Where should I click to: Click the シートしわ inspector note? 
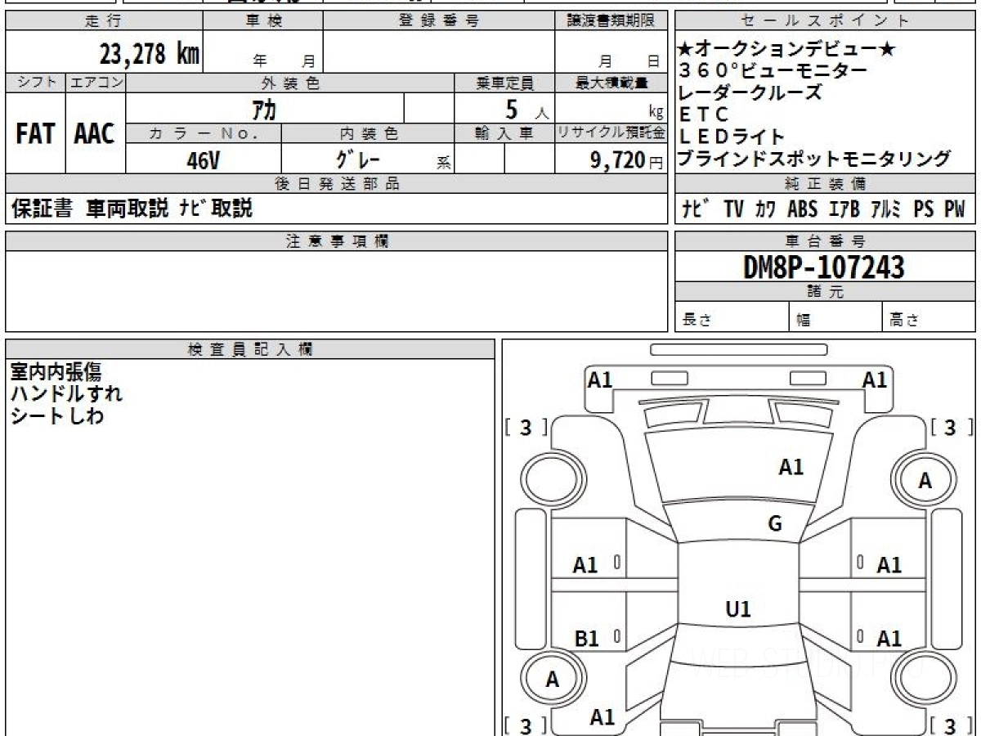click(x=57, y=415)
